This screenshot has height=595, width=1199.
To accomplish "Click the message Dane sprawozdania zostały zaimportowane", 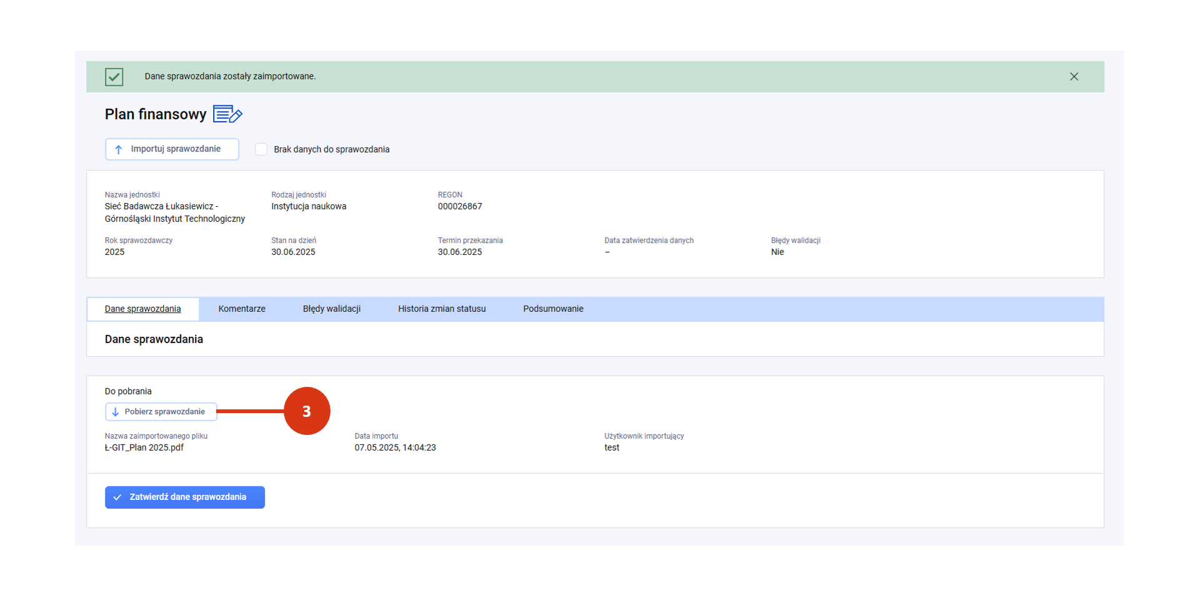I will 230,76.
